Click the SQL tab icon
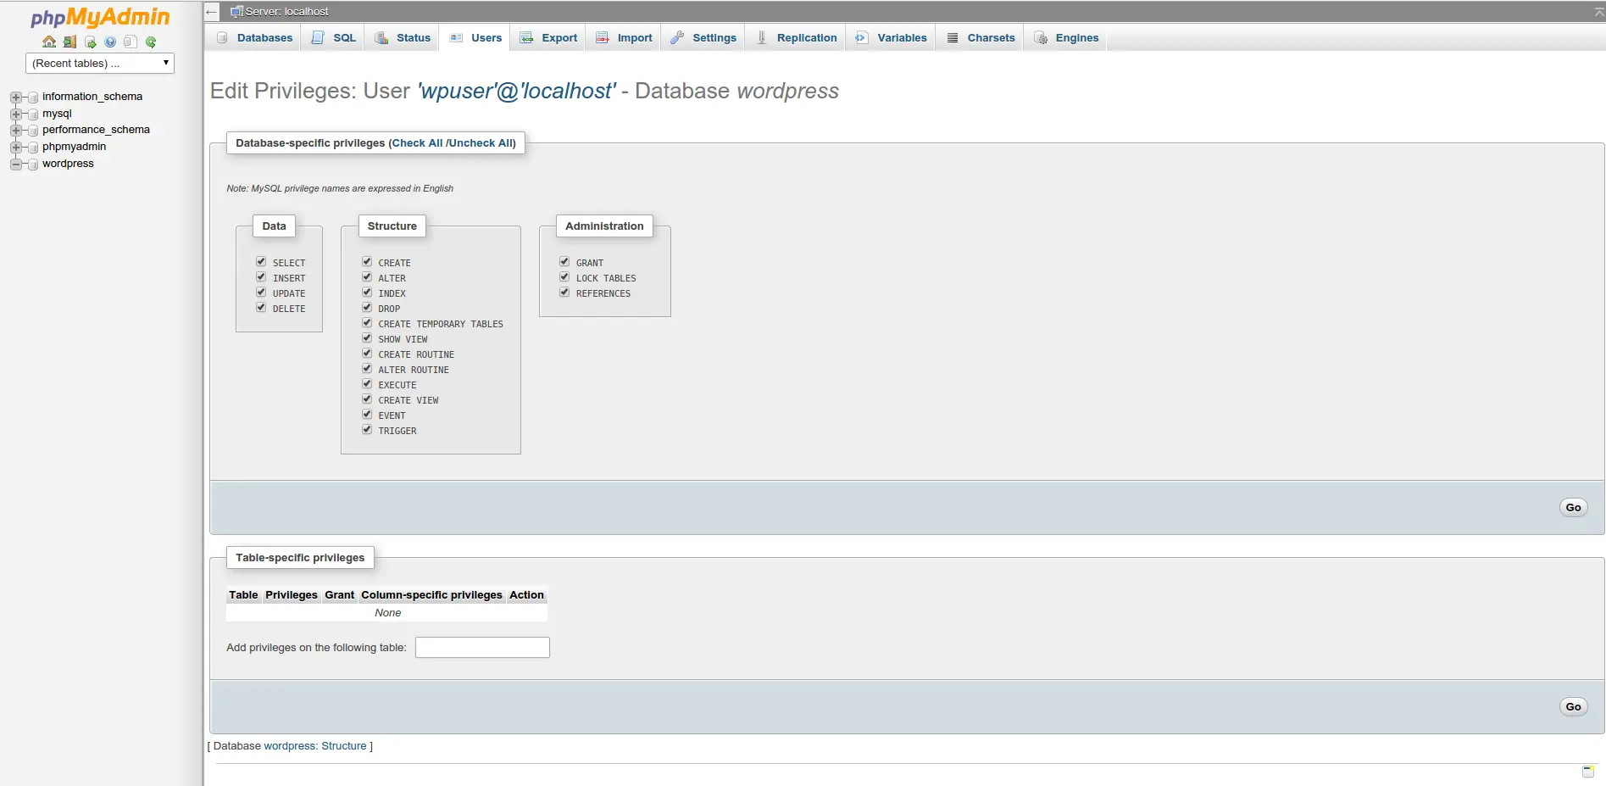Screen dimensions: 1606x786 click(318, 38)
